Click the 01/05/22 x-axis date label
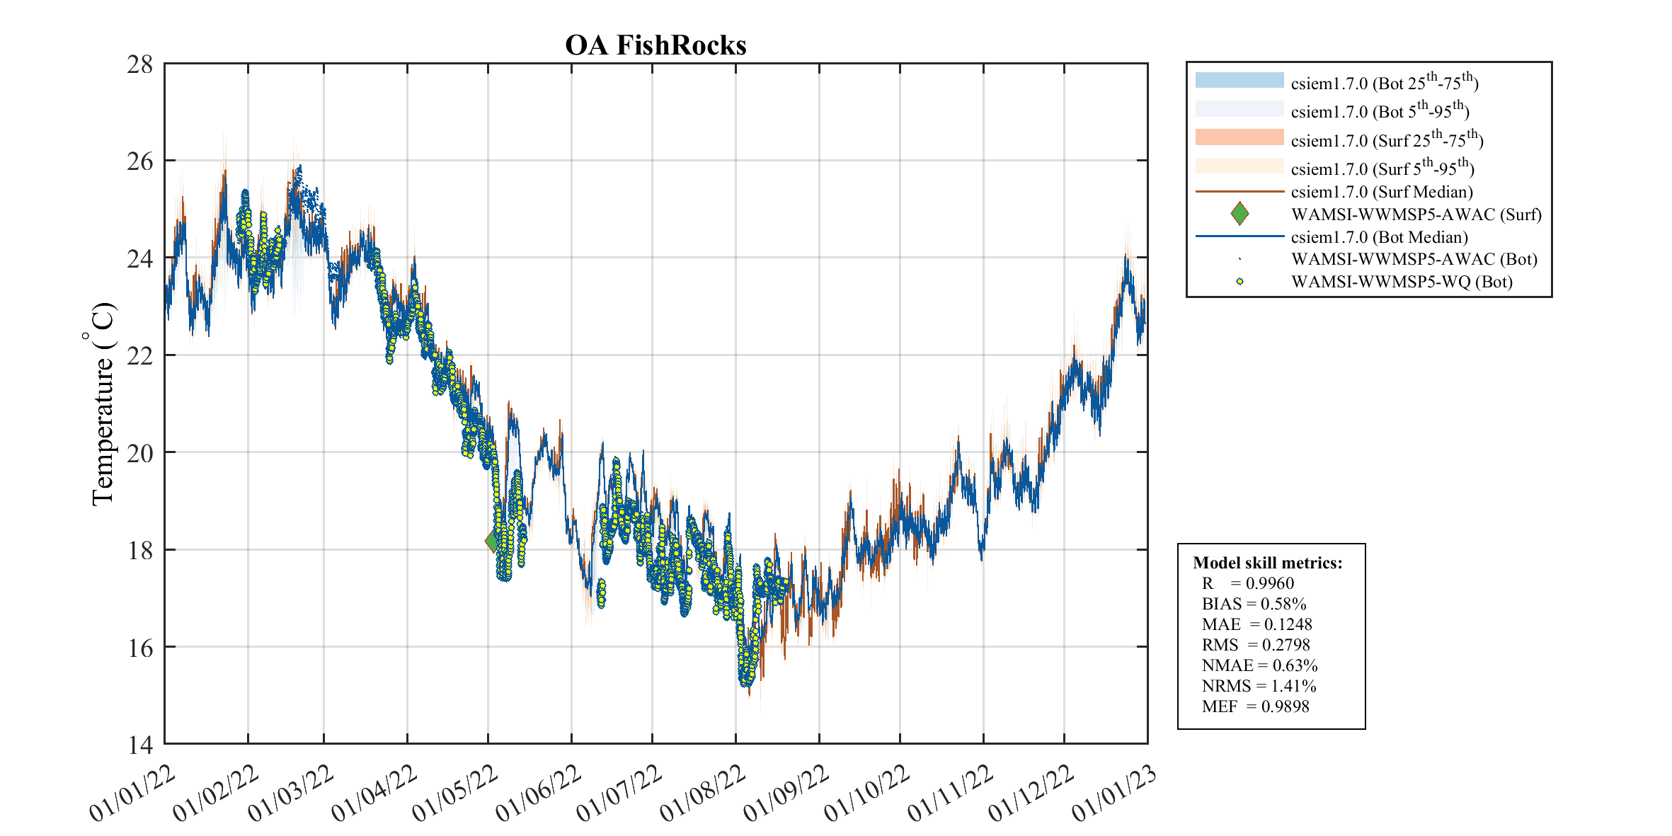1672x836 pixels. (455, 794)
